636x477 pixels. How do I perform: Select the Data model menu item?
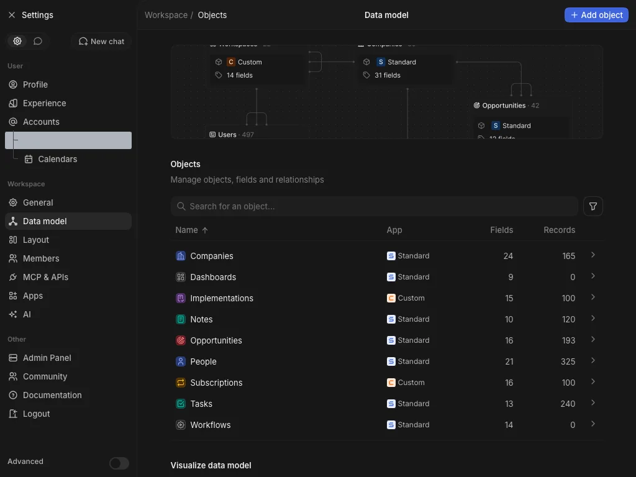click(68, 221)
